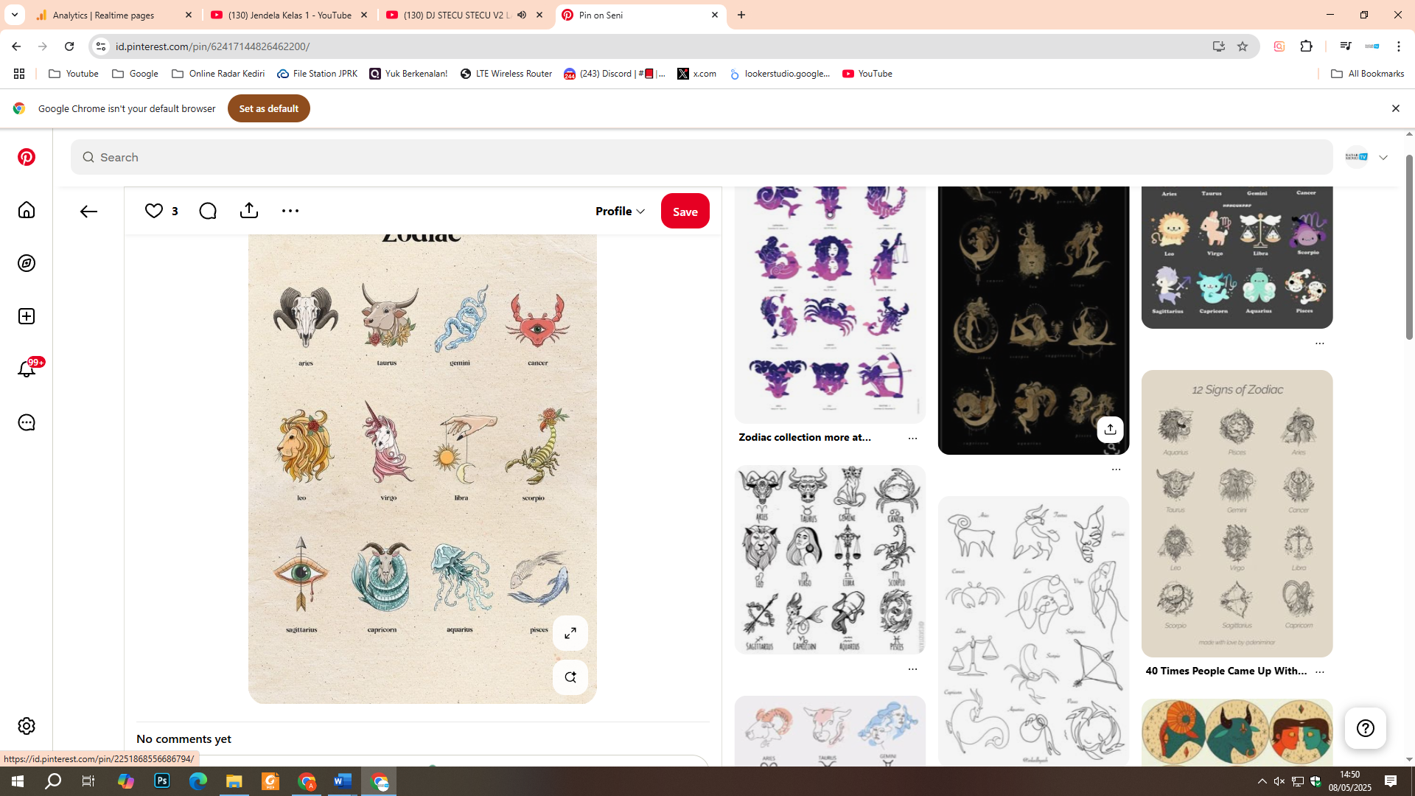Open the three-dot more options on pin
The height and width of the screenshot is (796, 1415).
click(x=290, y=211)
